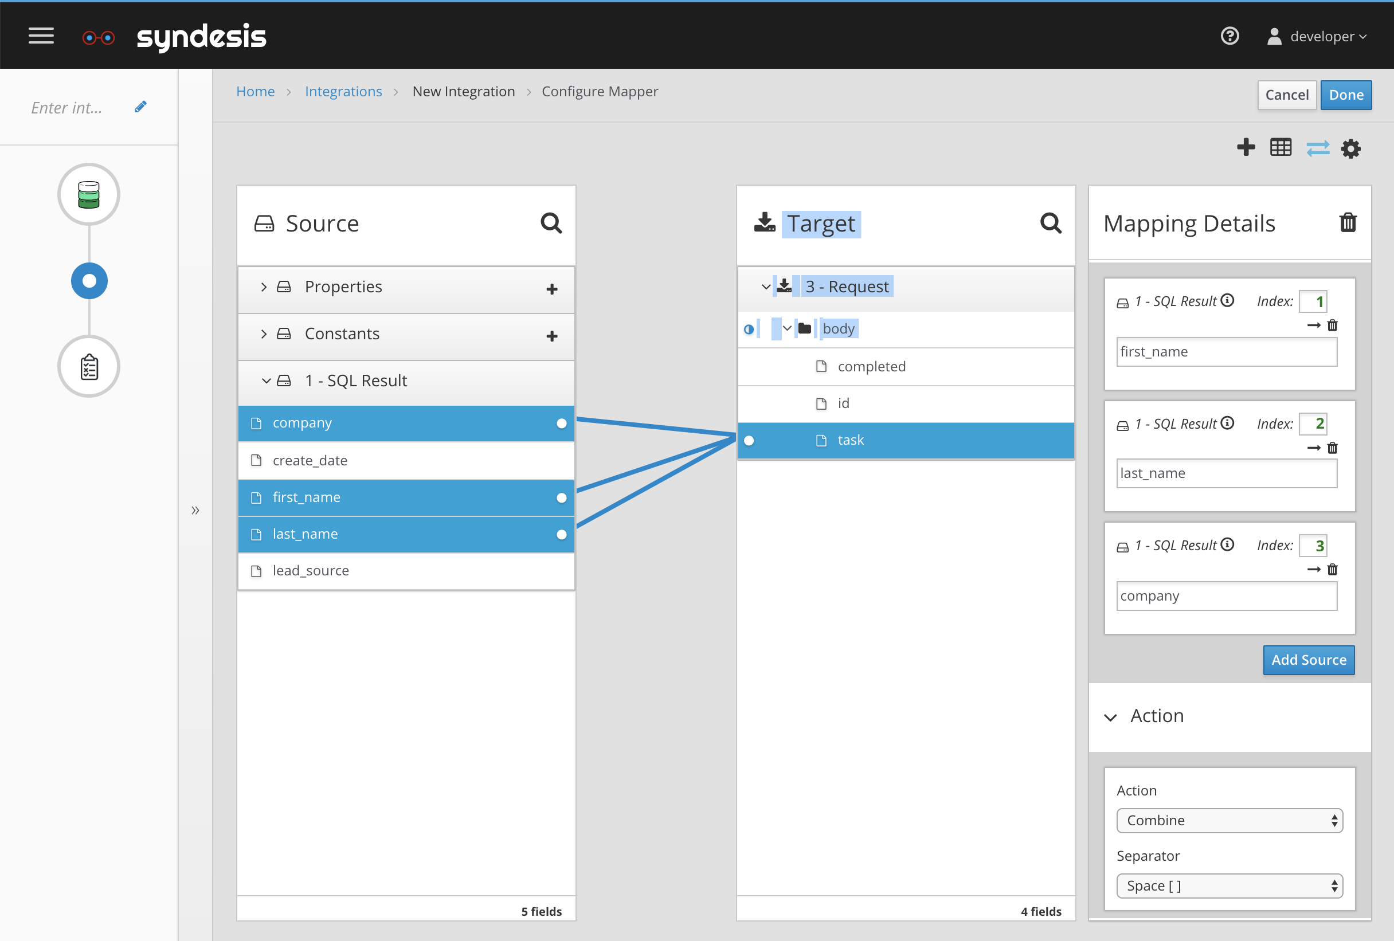Open help question mark icon

pos(1229,36)
